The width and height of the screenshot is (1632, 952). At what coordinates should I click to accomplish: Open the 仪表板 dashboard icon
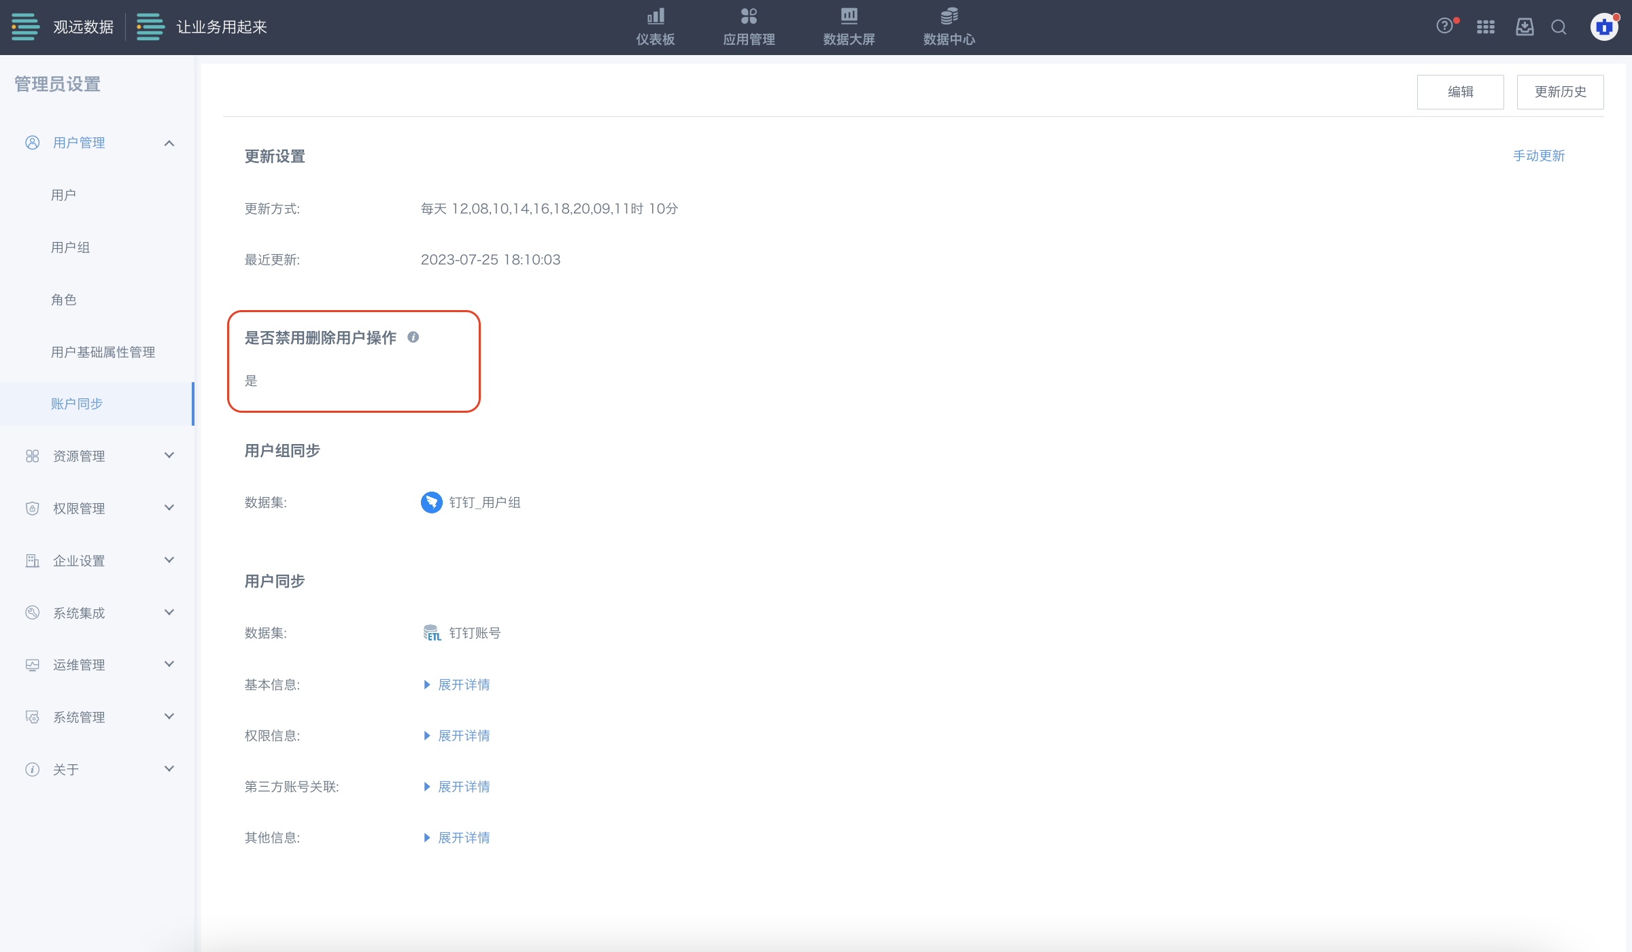coord(656,16)
